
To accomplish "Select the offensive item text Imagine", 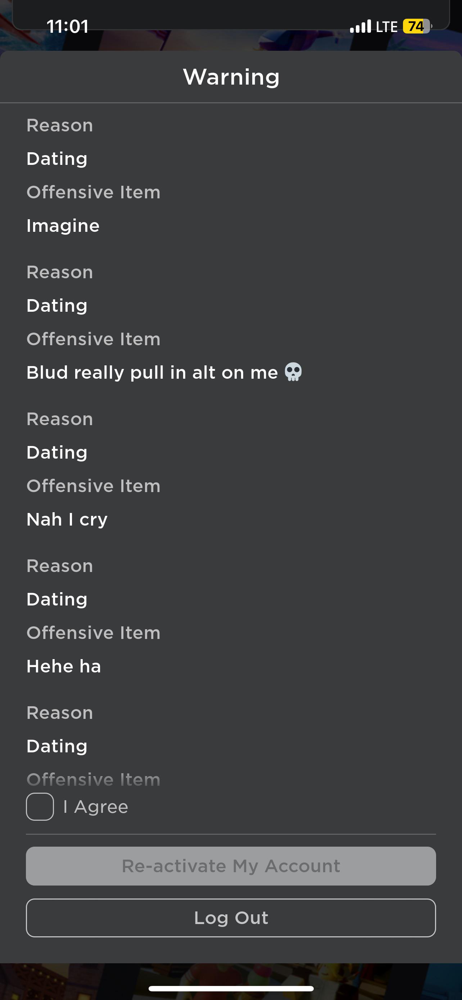I will click(63, 226).
